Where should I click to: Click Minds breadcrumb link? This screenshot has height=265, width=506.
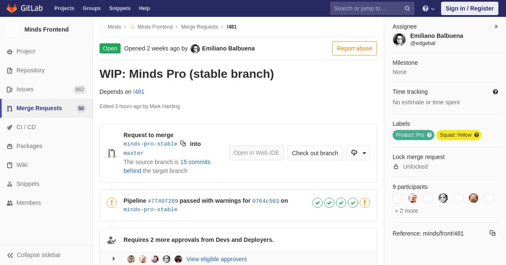(114, 27)
